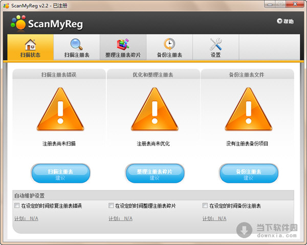Click the colorful defrag blocks icon
The height and width of the screenshot is (245, 307).
[x=123, y=44]
